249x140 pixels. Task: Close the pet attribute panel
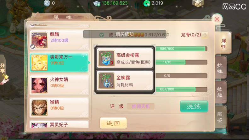click(x=217, y=19)
